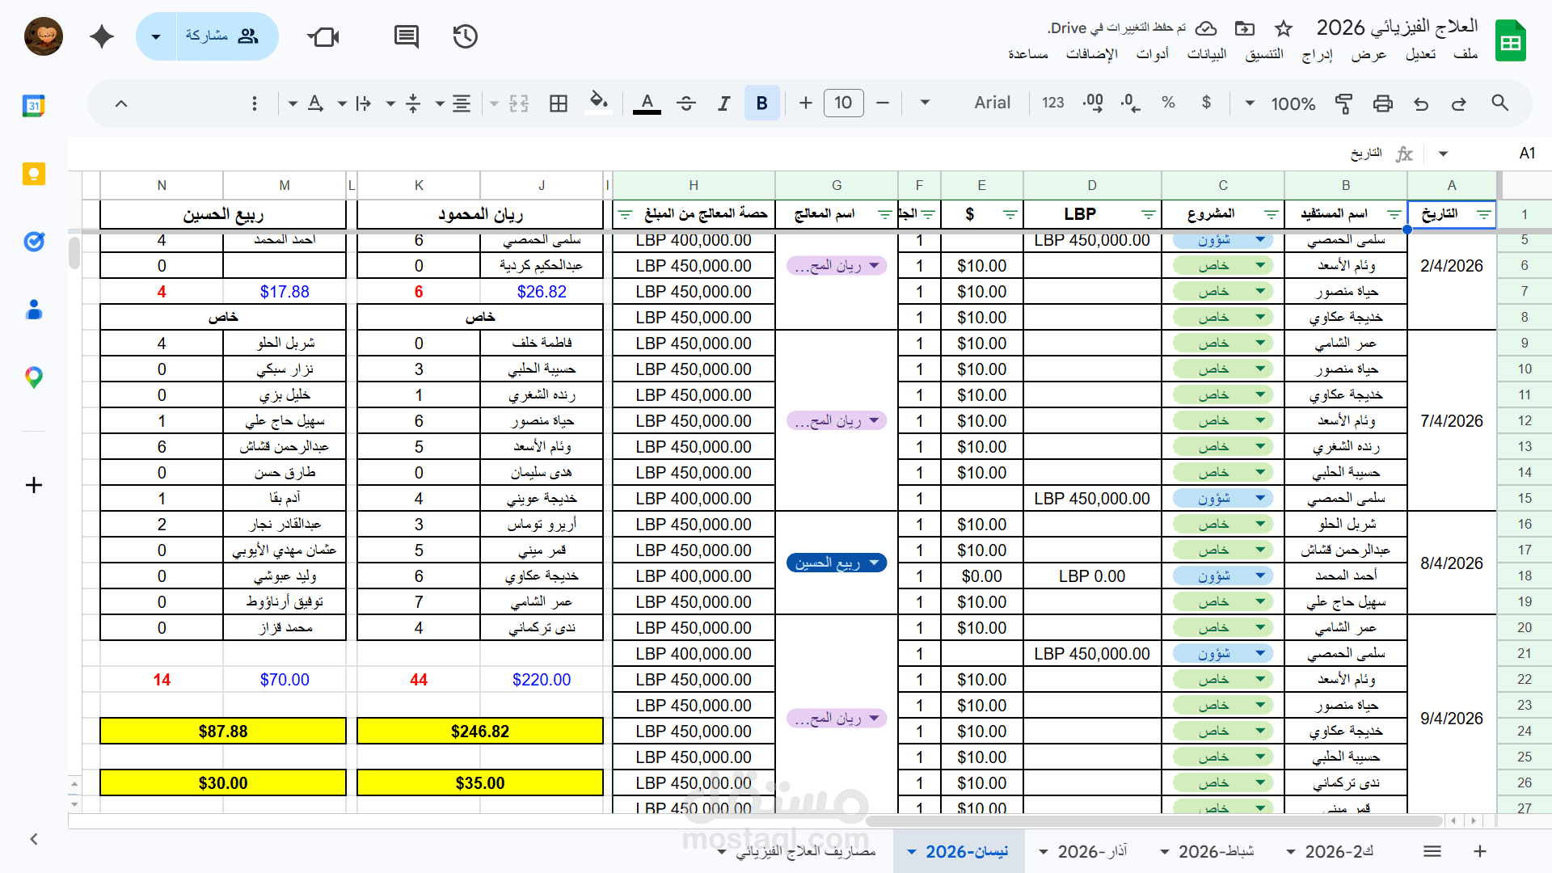This screenshot has width=1552, height=873.
Task: Redo the last action
Action: click(x=1459, y=103)
